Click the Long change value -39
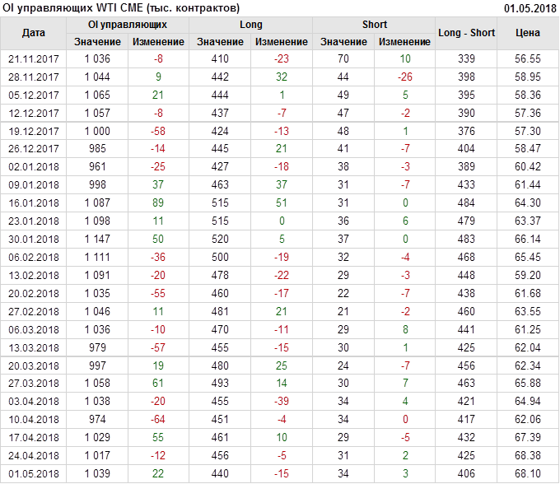560x484 pixels. [x=282, y=402]
